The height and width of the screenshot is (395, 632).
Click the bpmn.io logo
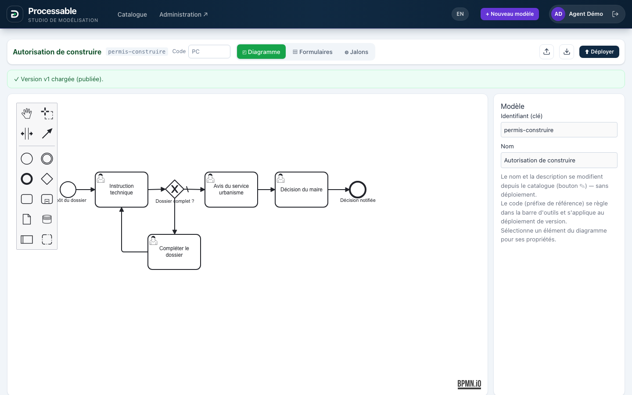pyautogui.click(x=469, y=384)
